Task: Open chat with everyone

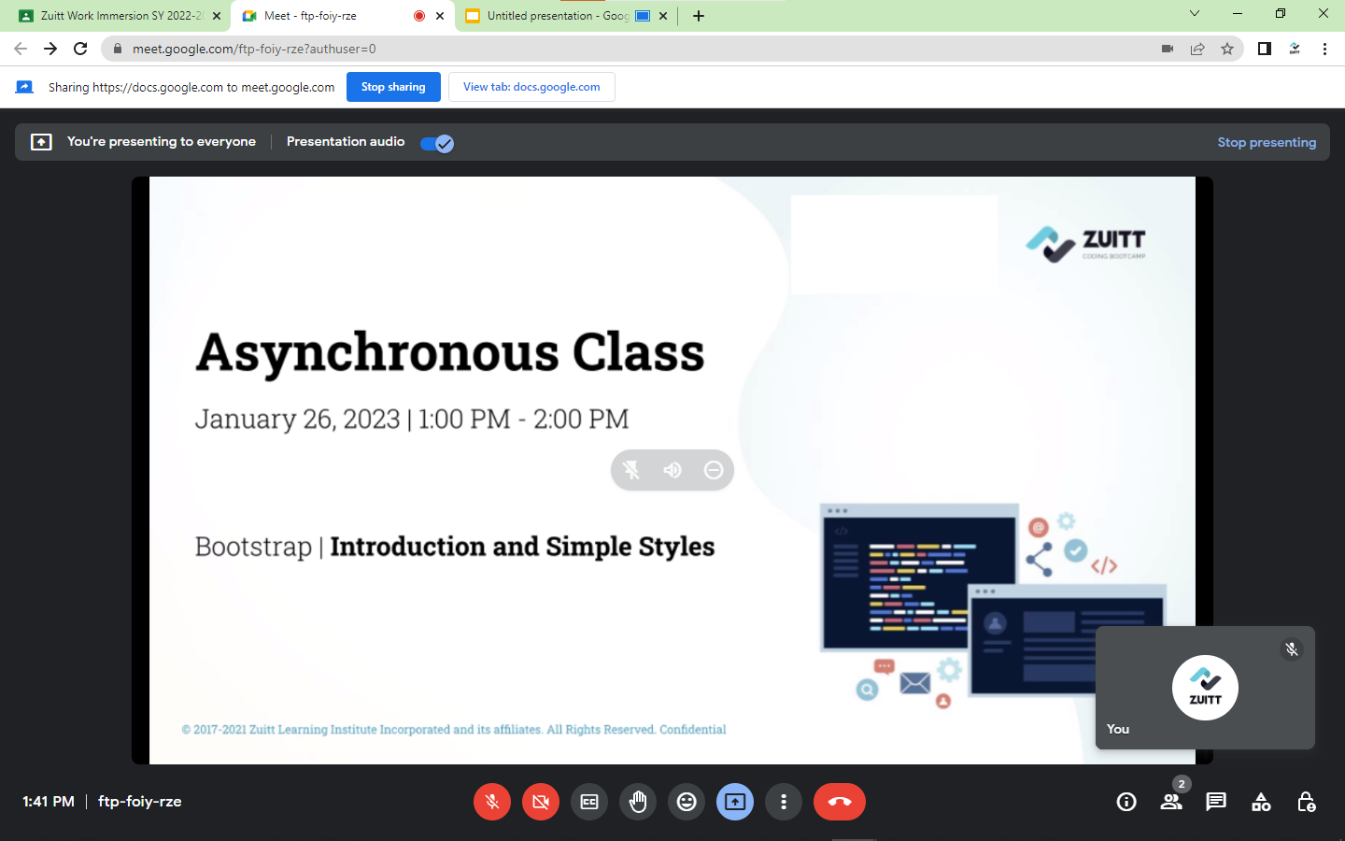Action: pyautogui.click(x=1216, y=802)
